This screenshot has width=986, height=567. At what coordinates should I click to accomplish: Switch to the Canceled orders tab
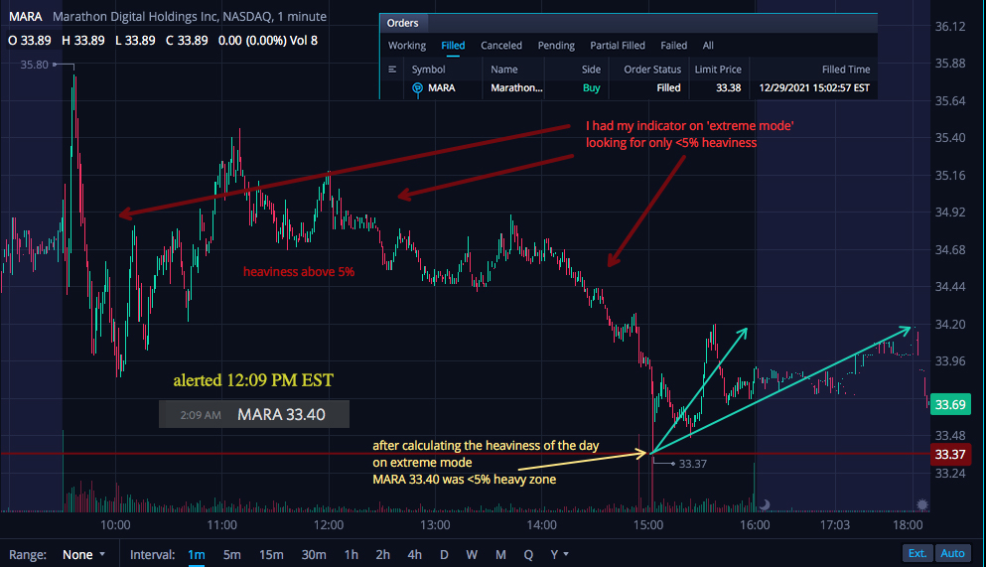pyautogui.click(x=501, y=46)
